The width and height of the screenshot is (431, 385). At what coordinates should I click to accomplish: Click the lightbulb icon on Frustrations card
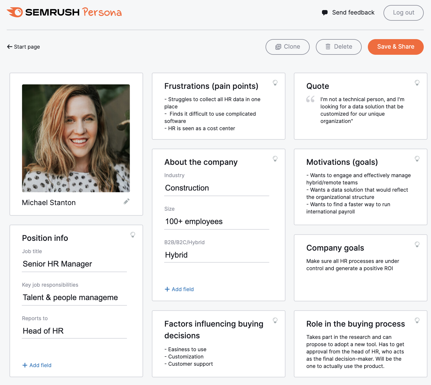pos(275,83)
